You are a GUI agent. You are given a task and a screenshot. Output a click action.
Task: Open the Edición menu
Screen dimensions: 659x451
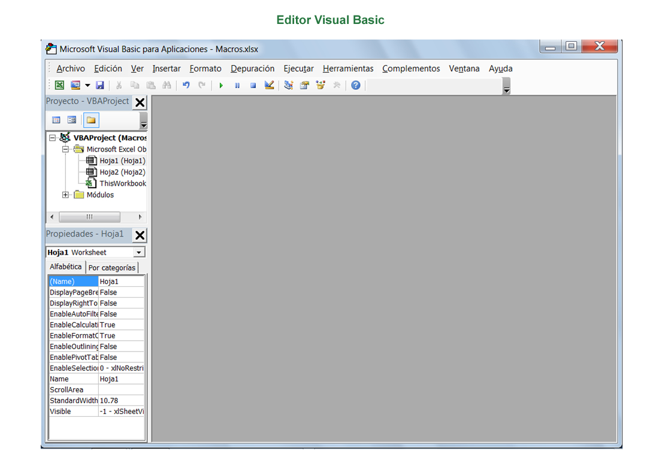pyautogui.click(x=108, y=68)
